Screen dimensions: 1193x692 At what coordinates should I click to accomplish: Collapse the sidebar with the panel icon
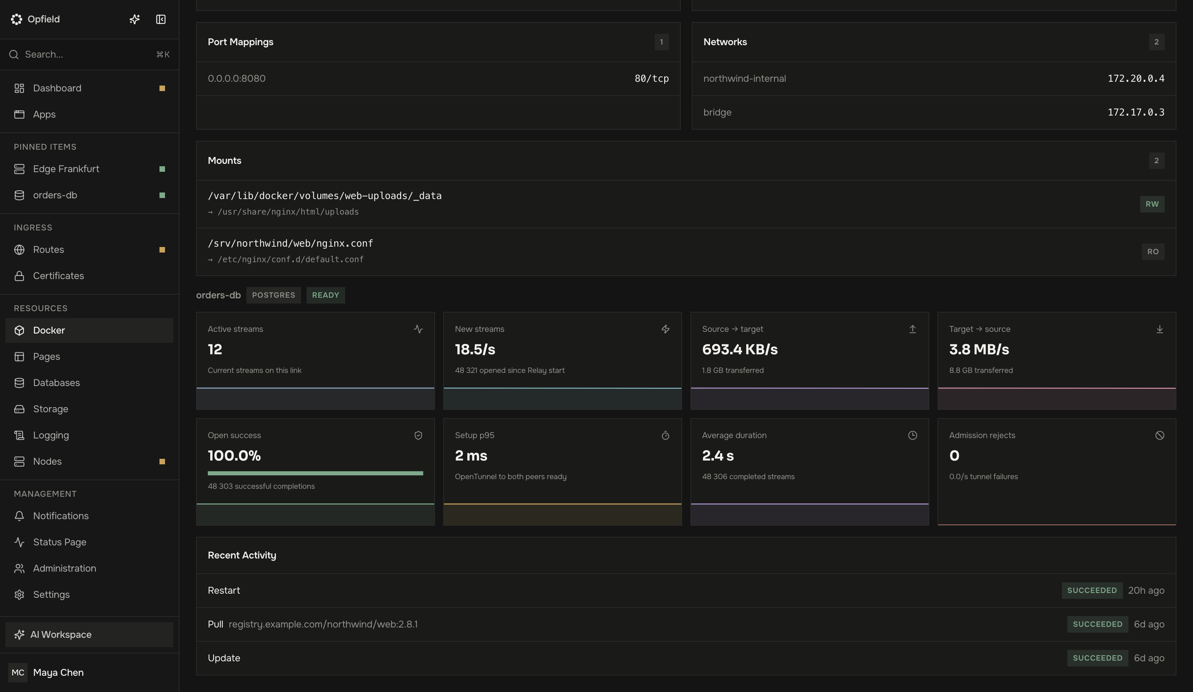click(x=161, y=19)
